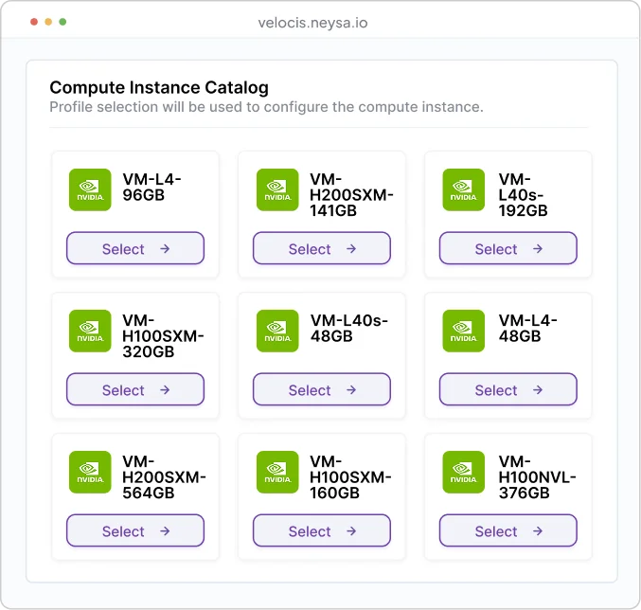
Task: Click NVIDIA logo on VM-L40s-192GB card
Action: [x=464, y=189]
